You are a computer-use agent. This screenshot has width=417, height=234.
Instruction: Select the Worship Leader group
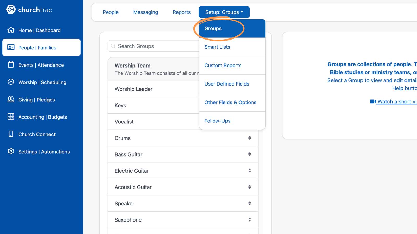[154, 89]
